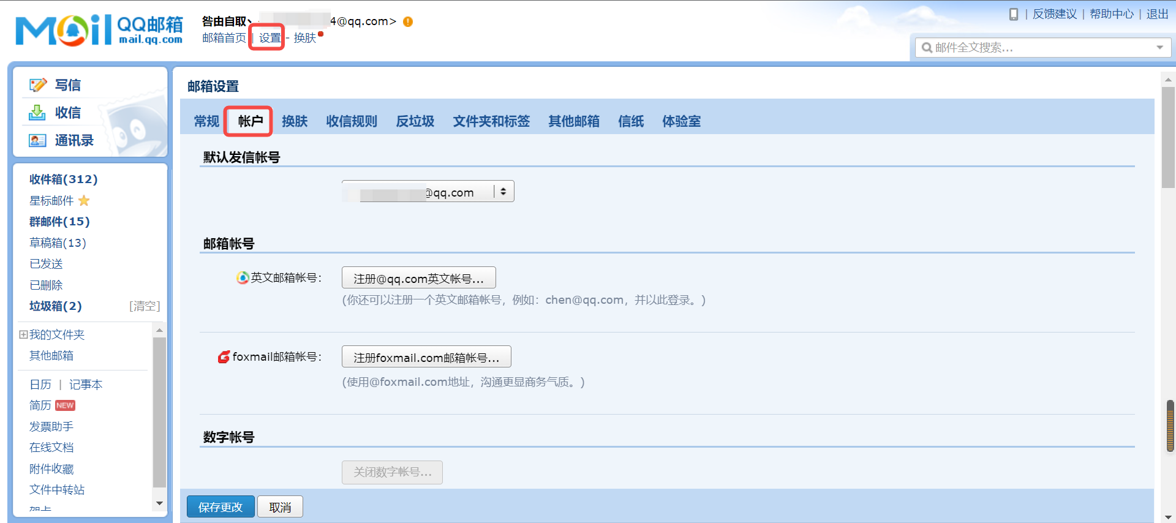Image resolution: width=1176 pixels, height=523 pixels.
Task: Open 发票助手 invoice assistant
Action: pyautogui.click(x=51, y=426)
